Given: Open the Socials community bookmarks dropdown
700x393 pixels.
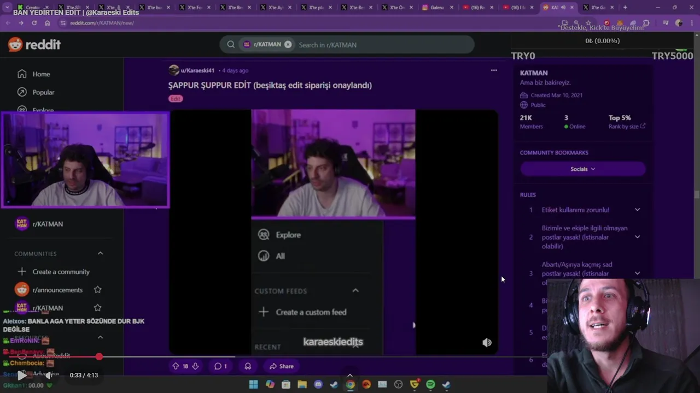Looking at the screenshot, I should coord(583,169).
